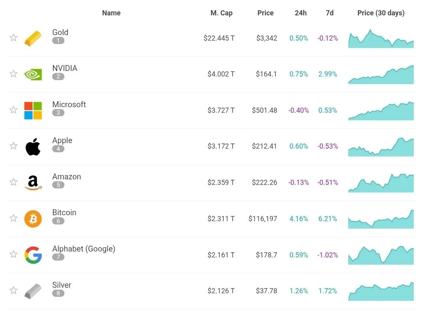The width and height of the screenshot is (426, 313).
Task: Click the Google logo icon
Action: click(x=33, y=255)
